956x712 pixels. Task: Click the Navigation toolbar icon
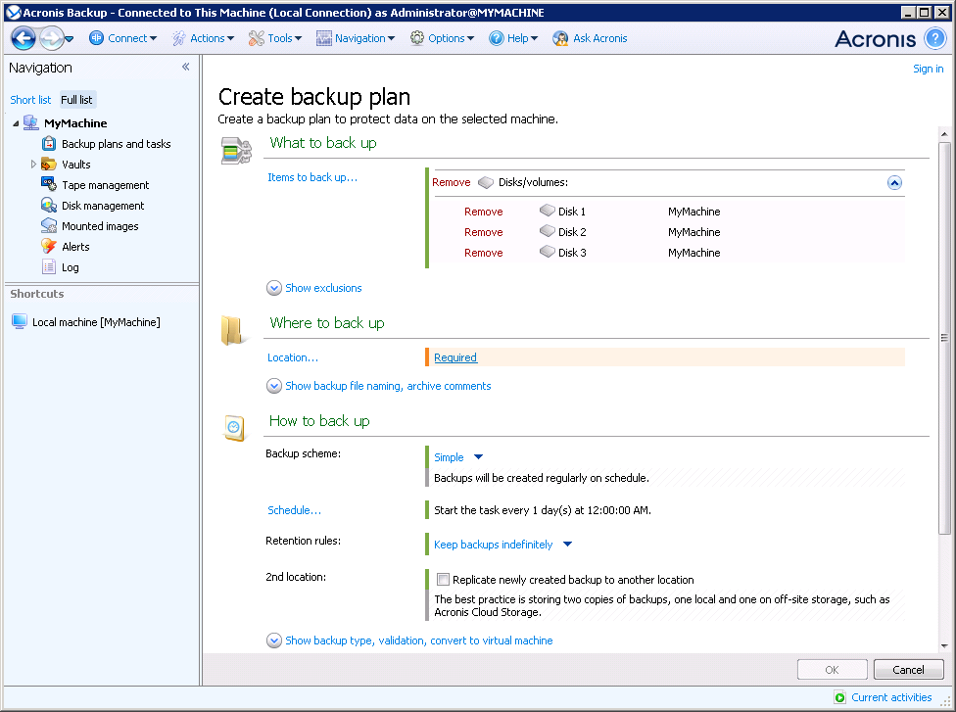tap(324, 38)
